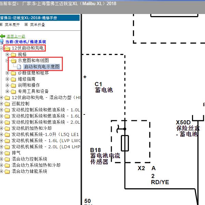The image size is (205, 205).
Task: Select the 说明和操作 tree item
Action: (29, 85)
